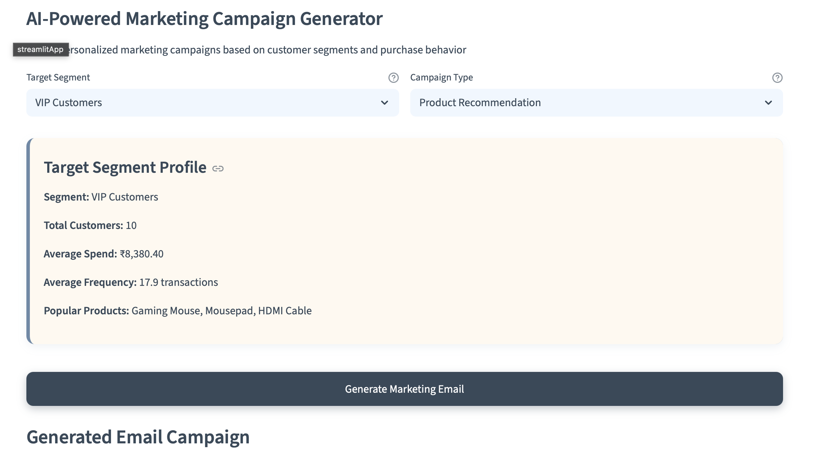Click the personalized marketing campaigns subtitle text
Image resolution: width=824 pixels, height=451 pixels.
tap(267, 50)
